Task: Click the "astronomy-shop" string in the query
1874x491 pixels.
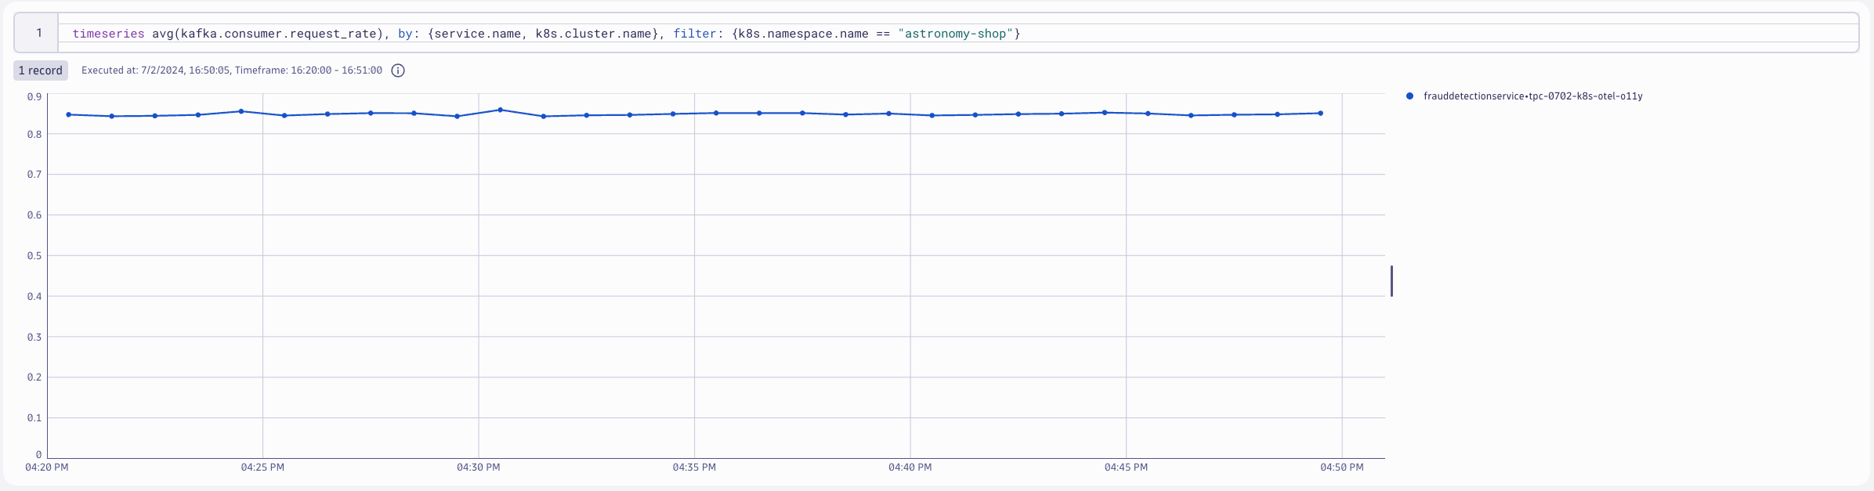Action: (956, 34)
